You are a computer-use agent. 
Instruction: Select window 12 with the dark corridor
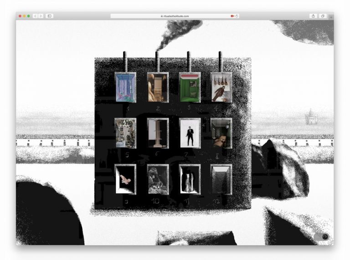(x=221, y=179)
